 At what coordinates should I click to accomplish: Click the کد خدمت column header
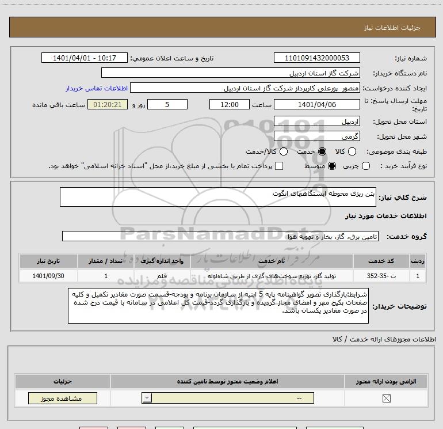(x=381, y=261)
